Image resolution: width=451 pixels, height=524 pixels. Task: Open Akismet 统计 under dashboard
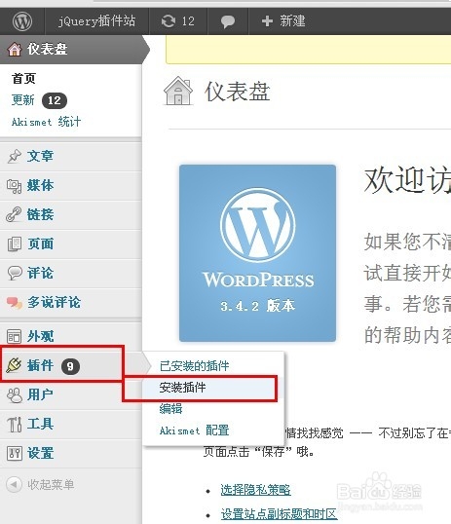[46, 122]
